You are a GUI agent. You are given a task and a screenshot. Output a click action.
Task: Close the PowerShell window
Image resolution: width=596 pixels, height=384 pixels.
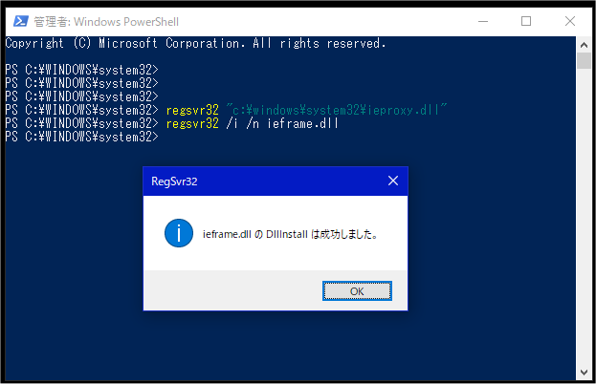coord(570,21)
